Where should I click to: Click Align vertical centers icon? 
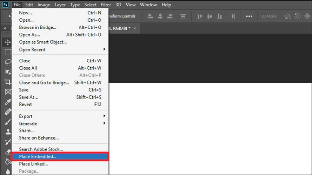tap(209, 16)
